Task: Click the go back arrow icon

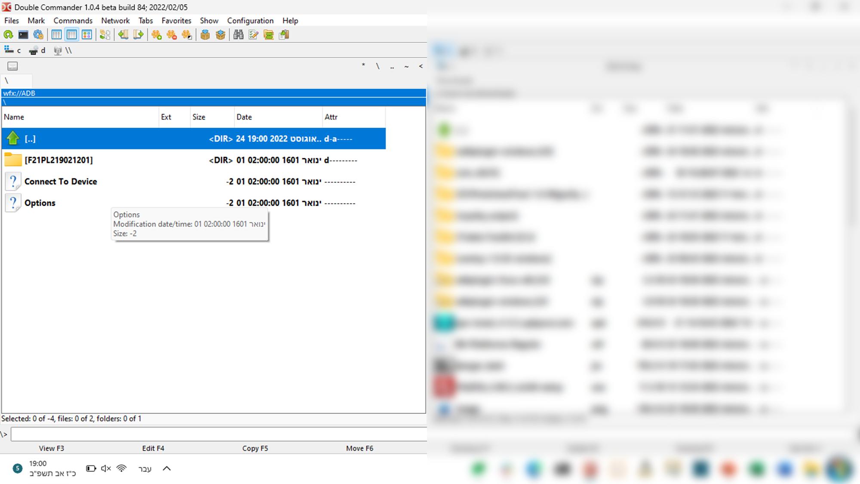Action: [x=123, y=35]
